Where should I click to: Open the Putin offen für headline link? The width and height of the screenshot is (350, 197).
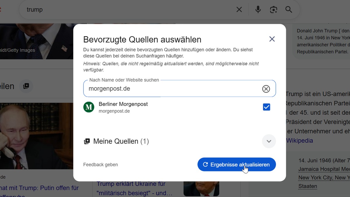[x=39, y=191]
